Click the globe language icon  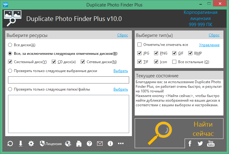[x=68, y=144]
